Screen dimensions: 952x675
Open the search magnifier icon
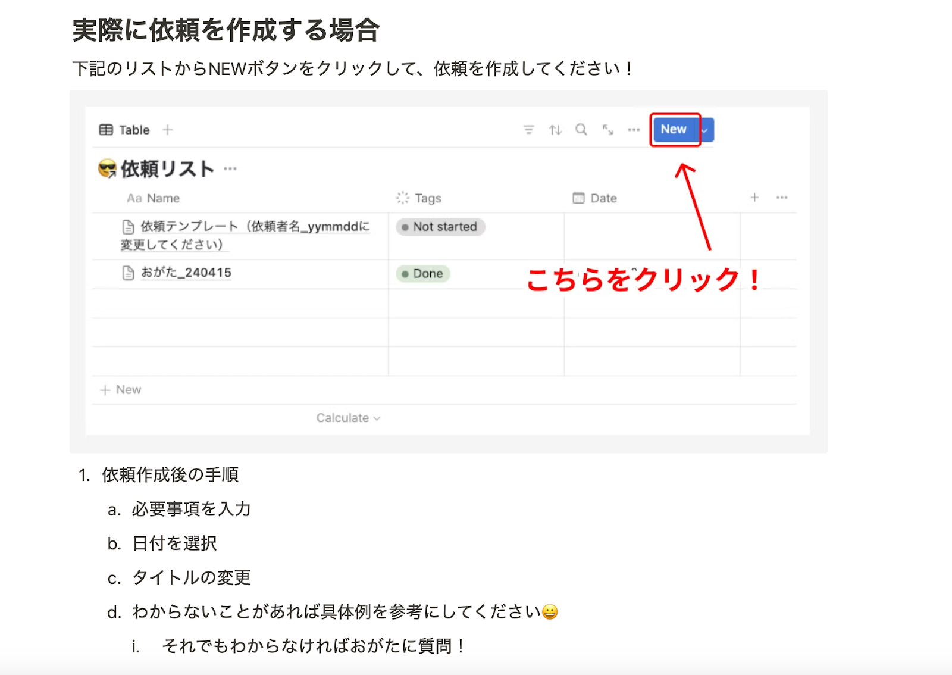(581, 130)
